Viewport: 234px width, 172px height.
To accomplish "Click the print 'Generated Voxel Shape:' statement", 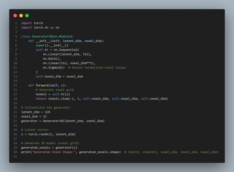I will click(x=71, y=152).
